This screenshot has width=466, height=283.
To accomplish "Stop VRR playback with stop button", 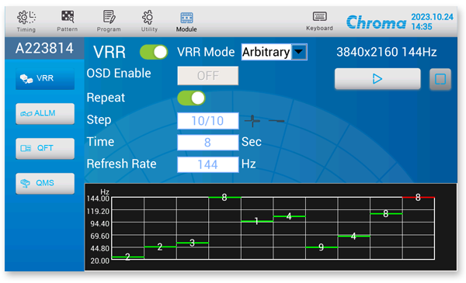I will (x=440, y=79).
